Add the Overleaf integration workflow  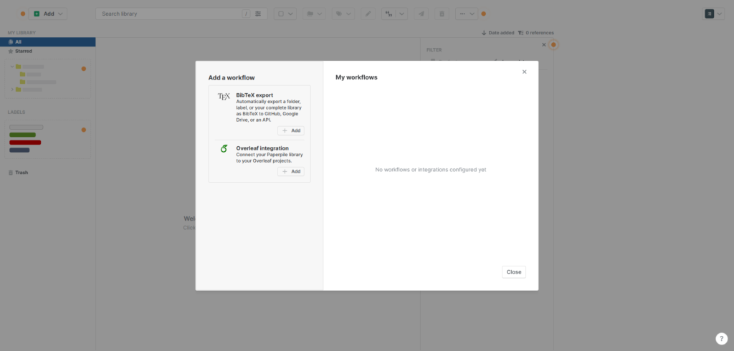[x=291, y=172]
